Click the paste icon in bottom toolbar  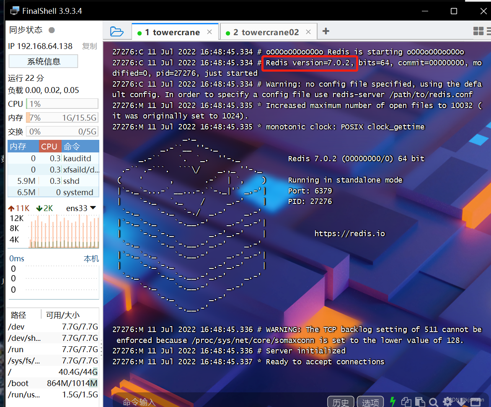coord(420,401)
